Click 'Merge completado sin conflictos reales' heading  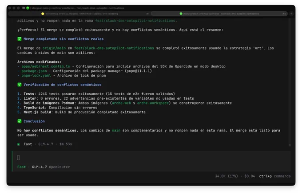[64, 39]
